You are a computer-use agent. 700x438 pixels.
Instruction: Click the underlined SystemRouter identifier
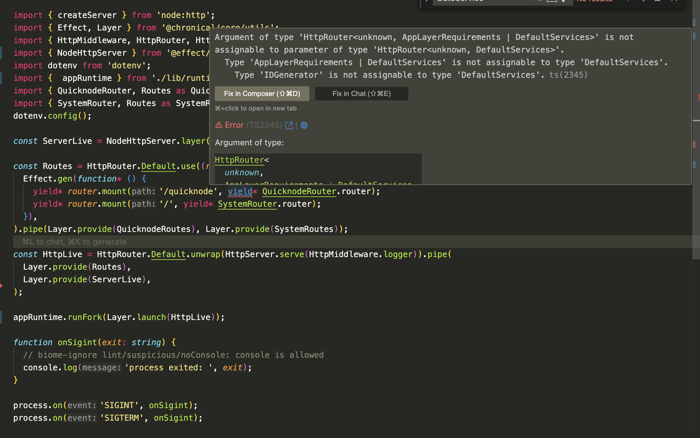pos(247,204)
